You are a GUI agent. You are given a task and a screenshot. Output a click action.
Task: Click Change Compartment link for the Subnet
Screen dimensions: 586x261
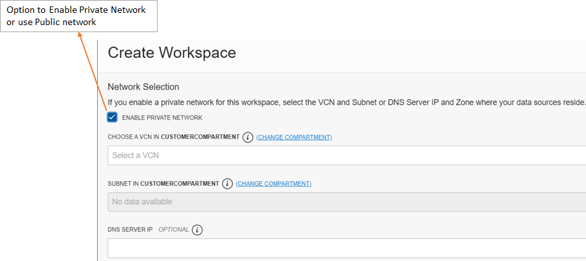coord(273,184)
